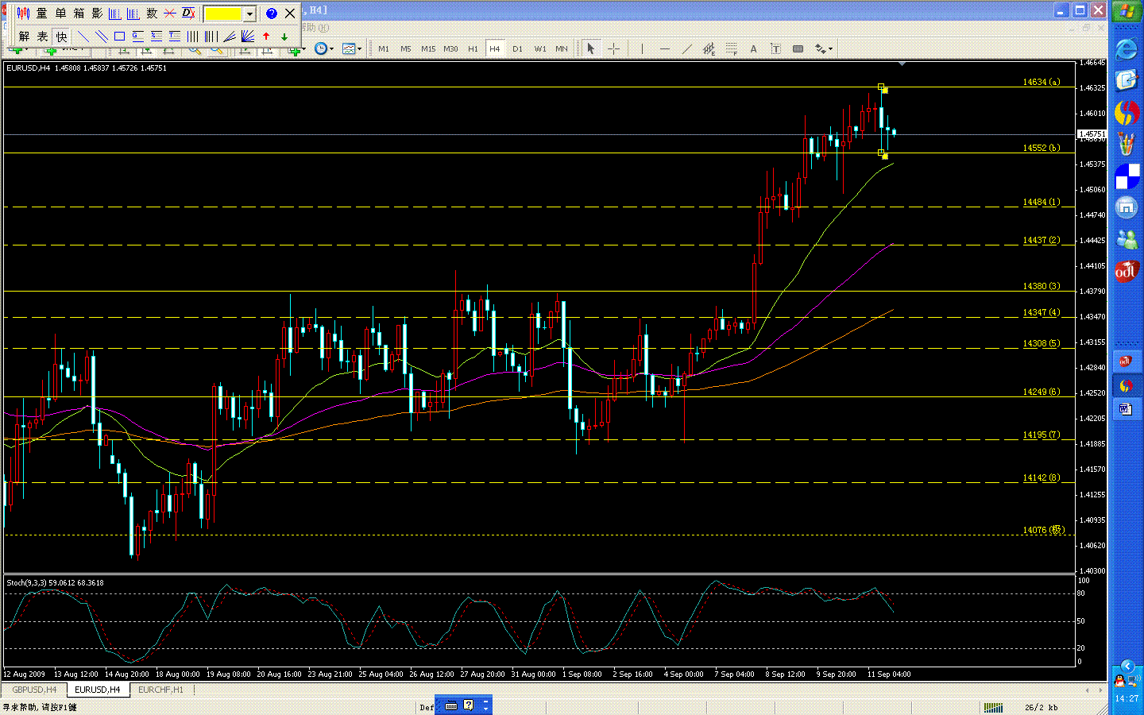Select the single blue trendline tool
The height and width of the screenshot is (715, 1144).
[x=83, y=37]
